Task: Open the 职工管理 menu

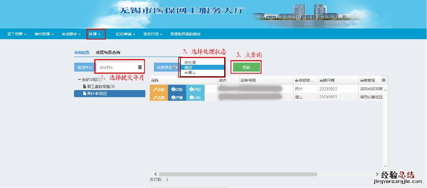Action: point(17,34)
